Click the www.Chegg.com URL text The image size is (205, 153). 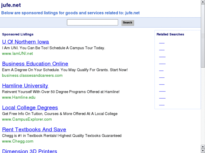pyautogui.click(x=18, y=141)
